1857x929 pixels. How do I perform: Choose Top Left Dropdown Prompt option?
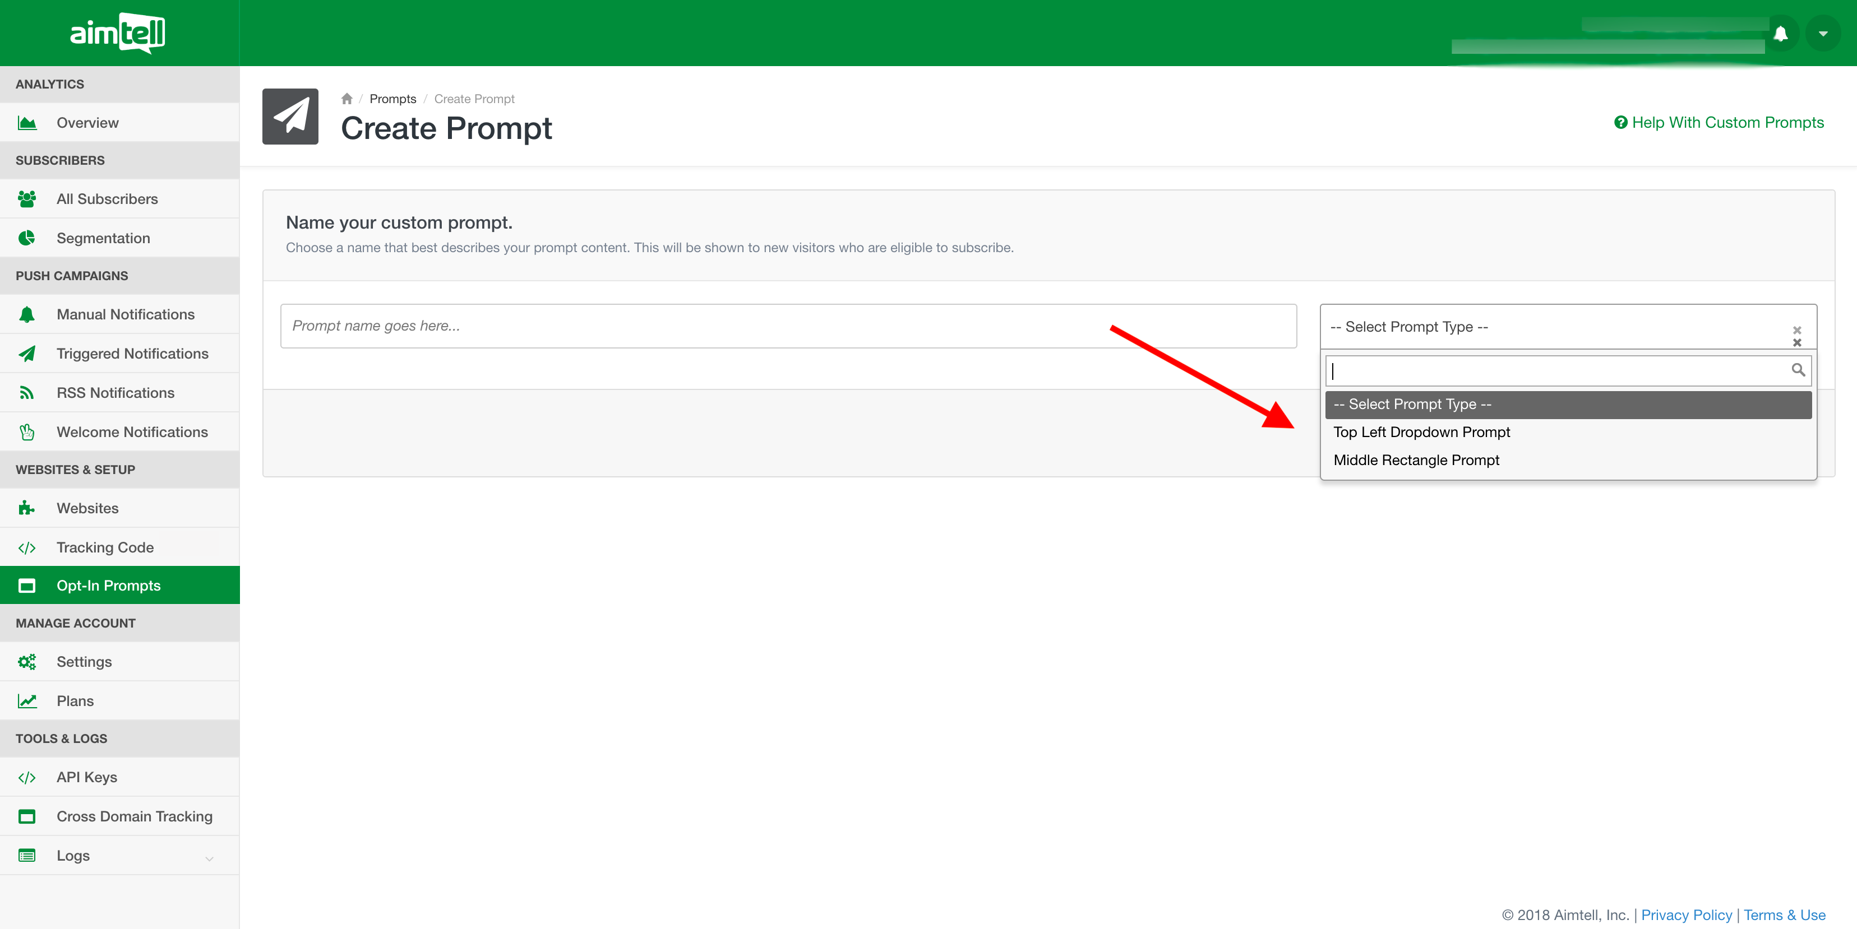tap(1421, 432)
